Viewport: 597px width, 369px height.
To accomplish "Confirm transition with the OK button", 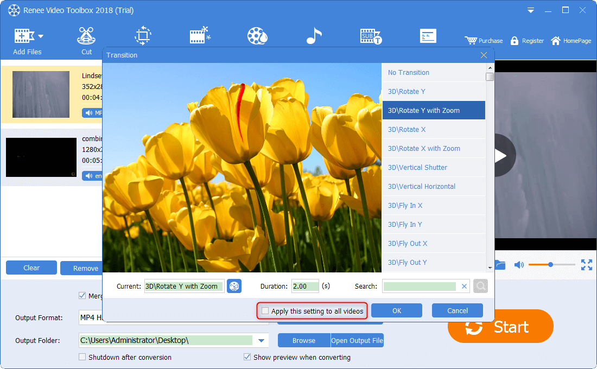I will click(397, 311).
